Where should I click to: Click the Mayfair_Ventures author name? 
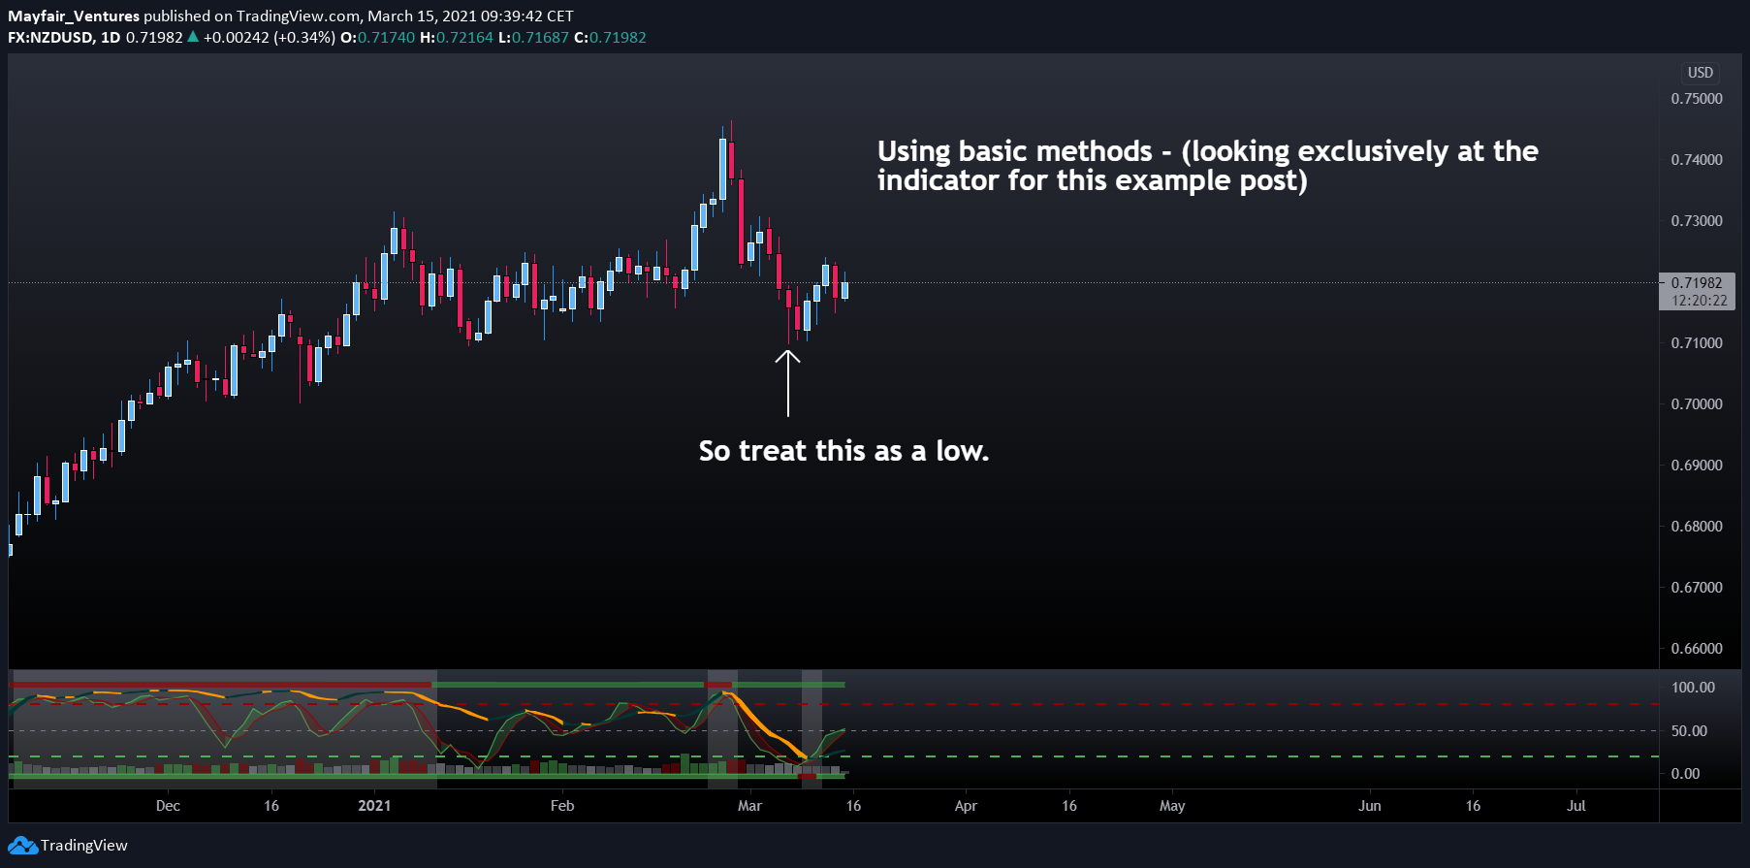point(74,16)
